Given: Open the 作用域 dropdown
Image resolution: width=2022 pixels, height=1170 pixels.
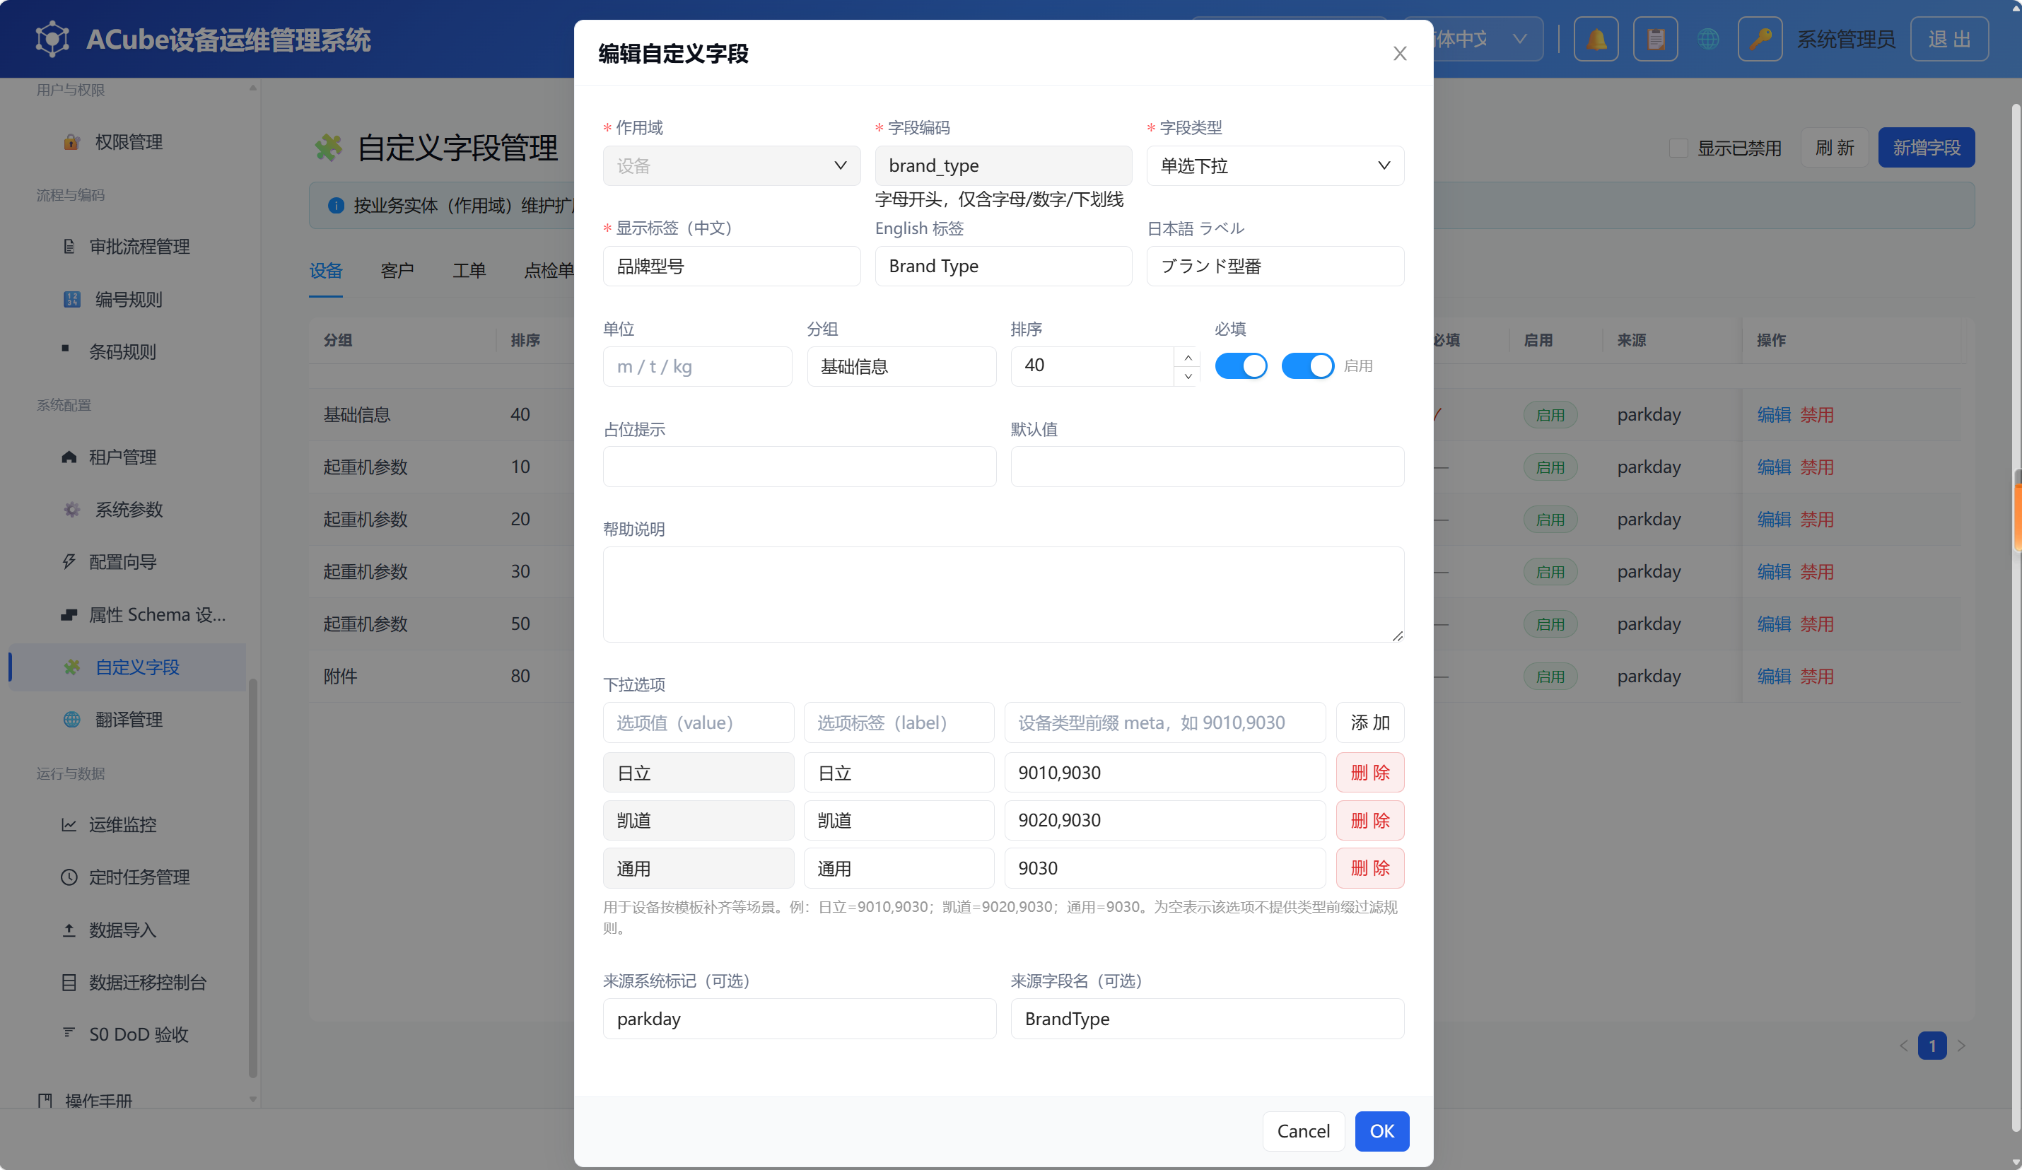Looking at the screenshot, I should click(731, 165).
